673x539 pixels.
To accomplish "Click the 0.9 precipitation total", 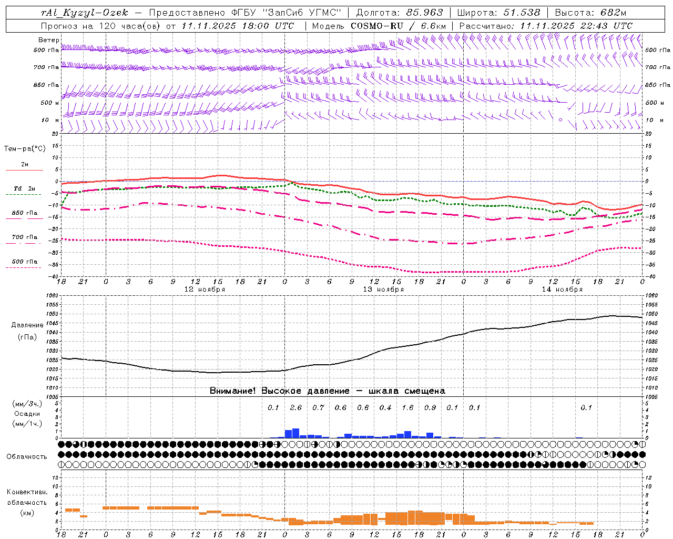I will click(430, 408).
